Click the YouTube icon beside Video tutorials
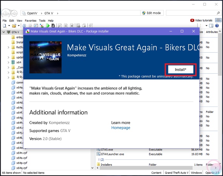 (192, 20)
